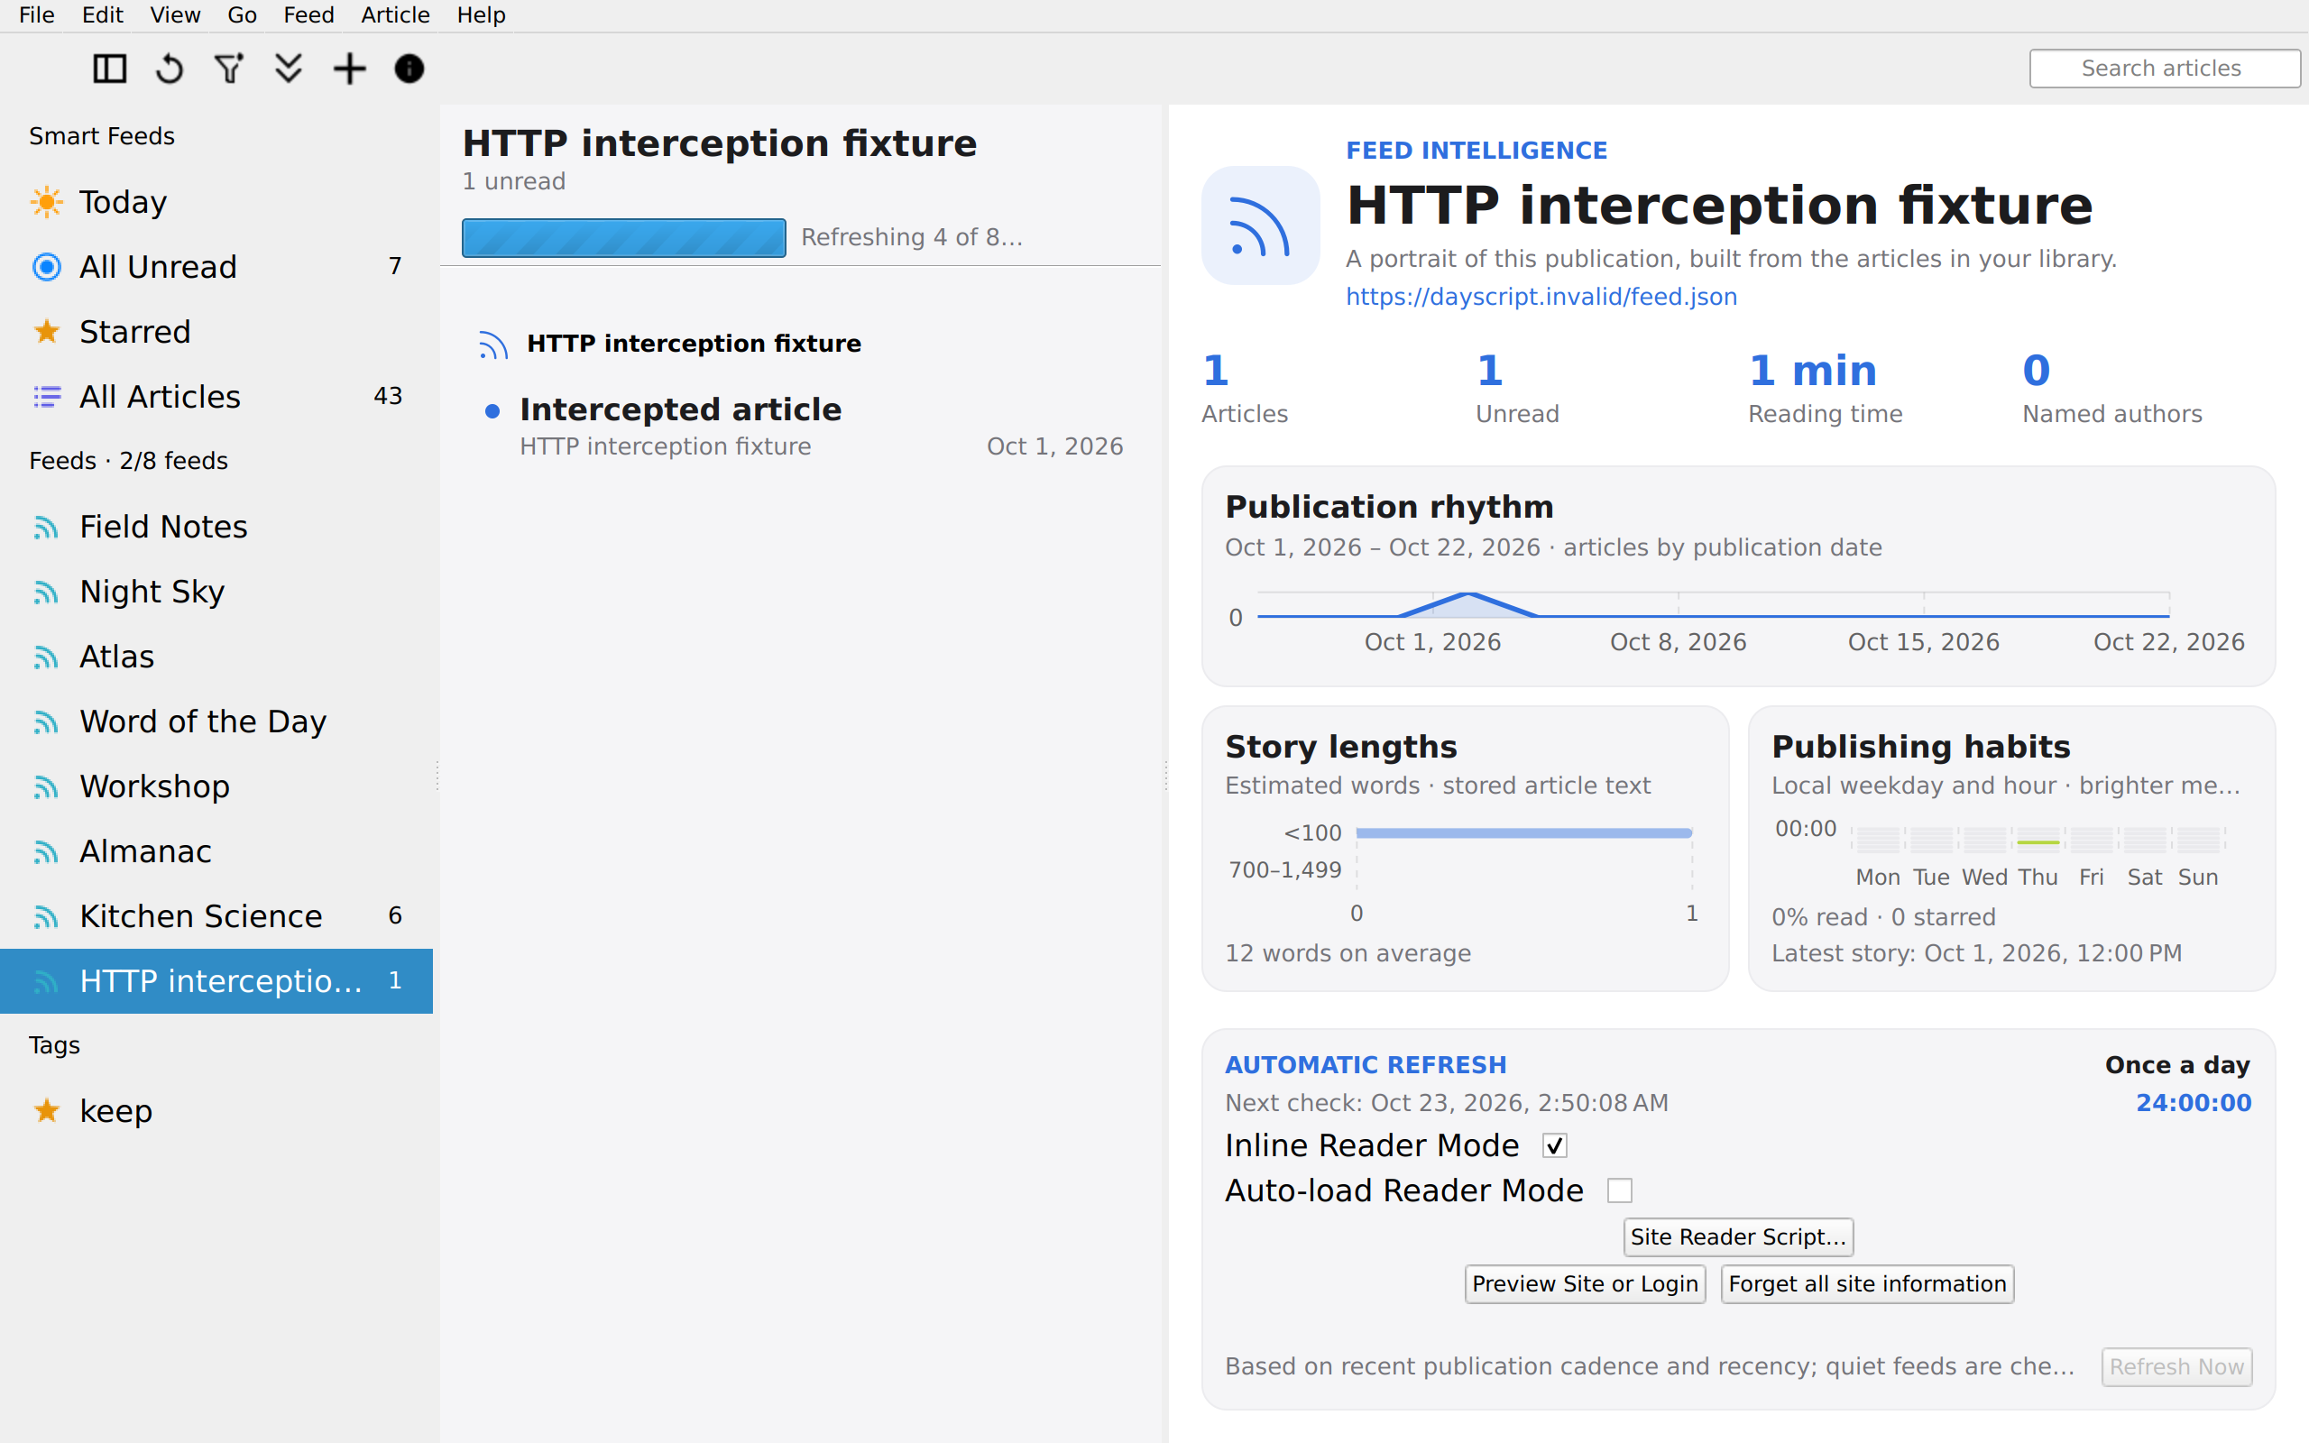Toggle Inline Reader Mode checkbox
The image size is (2309, 1443).
(1555, 1145)
